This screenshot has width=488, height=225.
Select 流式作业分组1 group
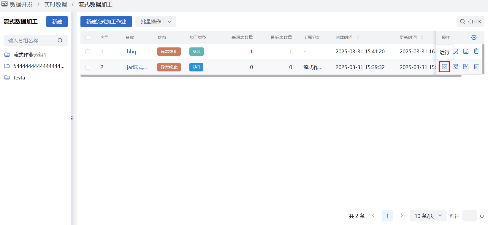[x=30, y=55]
